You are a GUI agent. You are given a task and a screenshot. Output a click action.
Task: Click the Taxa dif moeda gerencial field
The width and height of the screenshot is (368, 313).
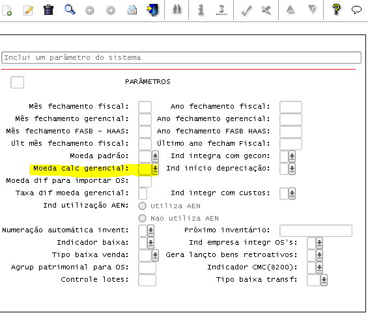coord(143,194)
